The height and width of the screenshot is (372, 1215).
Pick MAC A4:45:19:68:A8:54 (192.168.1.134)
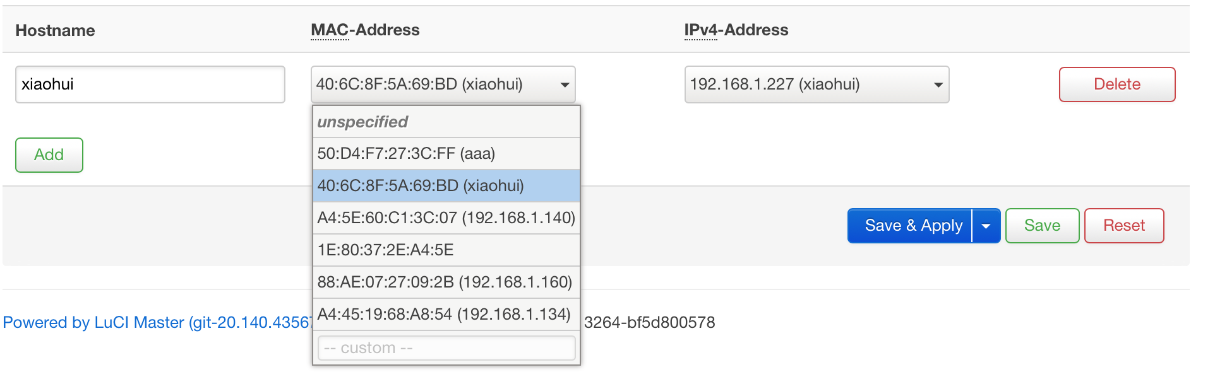[x=446, y=314]
